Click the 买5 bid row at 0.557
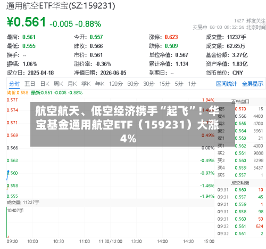The width and height of the screenshot is (266, 249). (240, 175)
